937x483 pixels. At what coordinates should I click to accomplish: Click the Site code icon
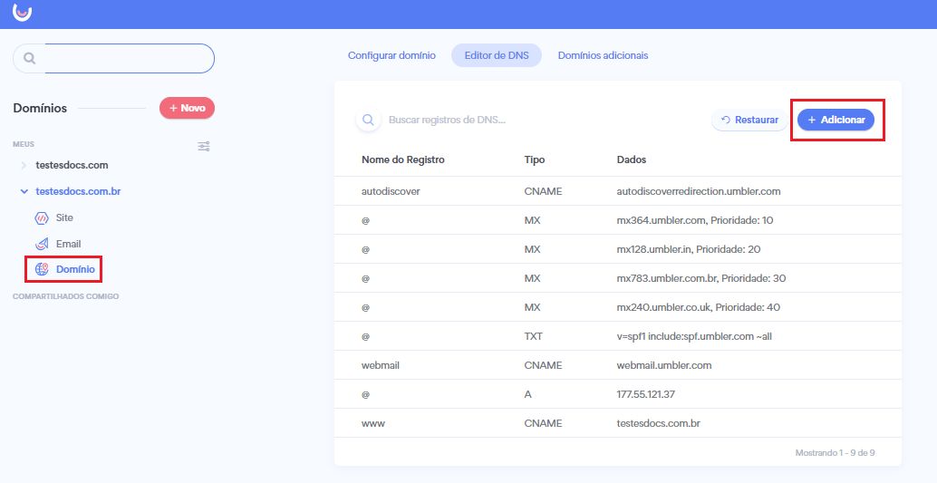click(42, 218)
